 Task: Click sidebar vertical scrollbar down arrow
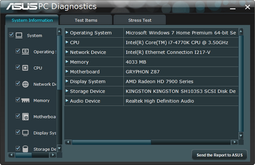pyautogui.click(x=59, y=148)
